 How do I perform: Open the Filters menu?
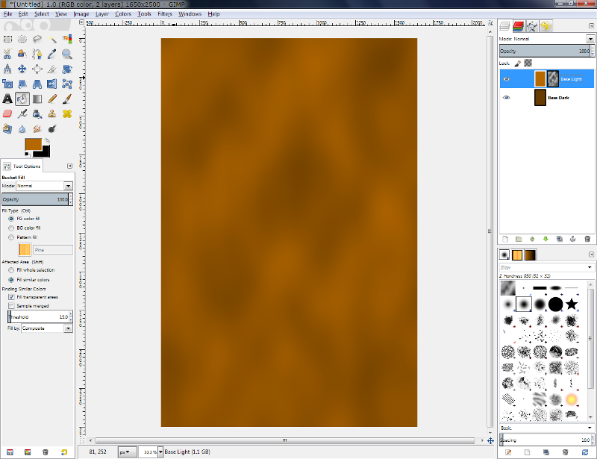coord(165,13)
